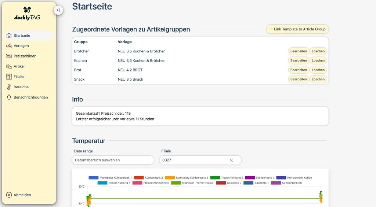Collapse the sidebar with the arrow button
The height and width of the screenshot is (207, 376).
coord(58,10)
